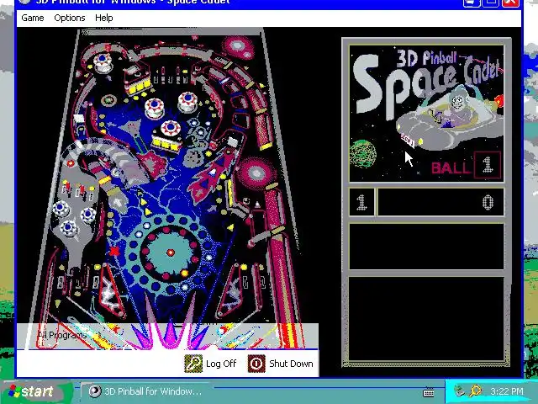Click the Shut Down label
This screenshot has width=538, height=404.
pyautogui.click(x=291, y=364)
